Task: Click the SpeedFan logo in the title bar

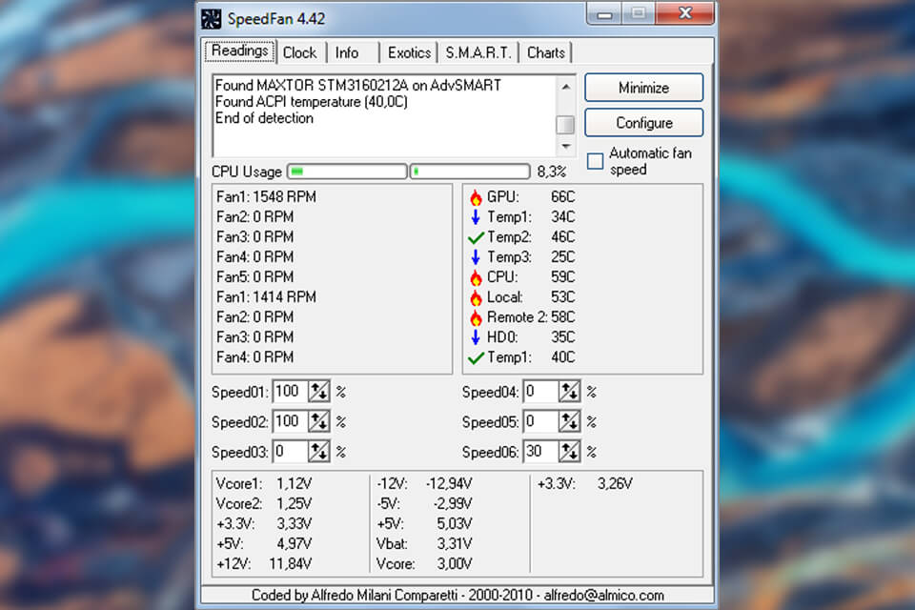Action: 210,17
